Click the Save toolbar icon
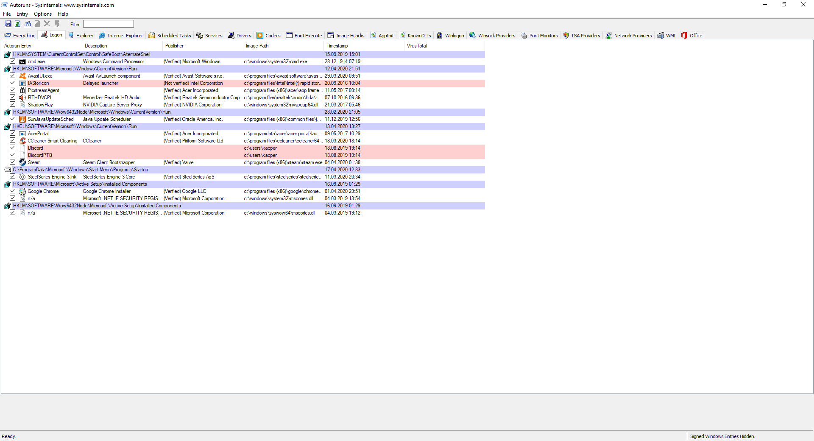The image size is (814, 441). click(x=8, y=24)
